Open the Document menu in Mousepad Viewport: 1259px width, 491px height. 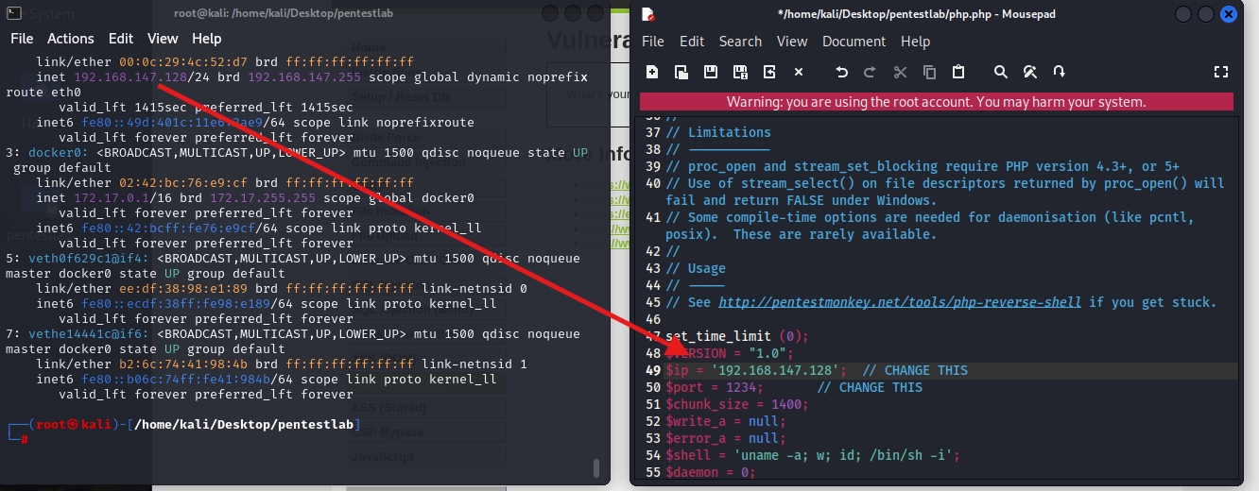pyautogui.click(x=854, y=42)
